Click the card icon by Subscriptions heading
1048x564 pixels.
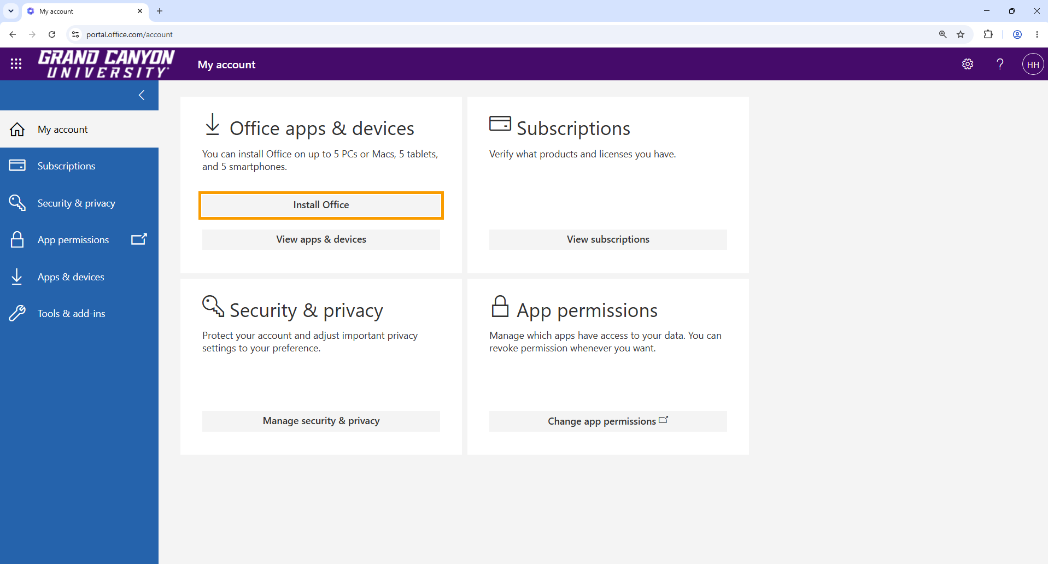[x=500, y=124]
